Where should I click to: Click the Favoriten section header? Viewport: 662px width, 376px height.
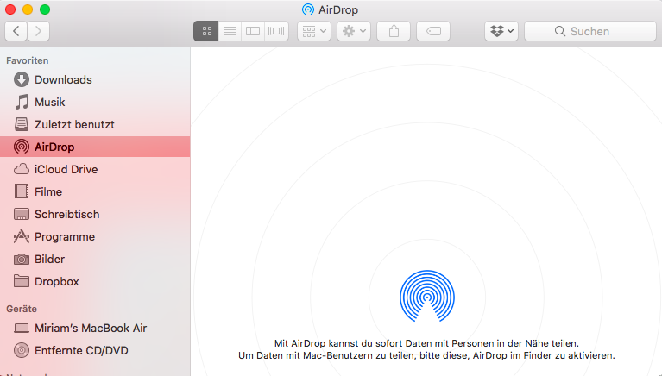click(x=28, y=60)
